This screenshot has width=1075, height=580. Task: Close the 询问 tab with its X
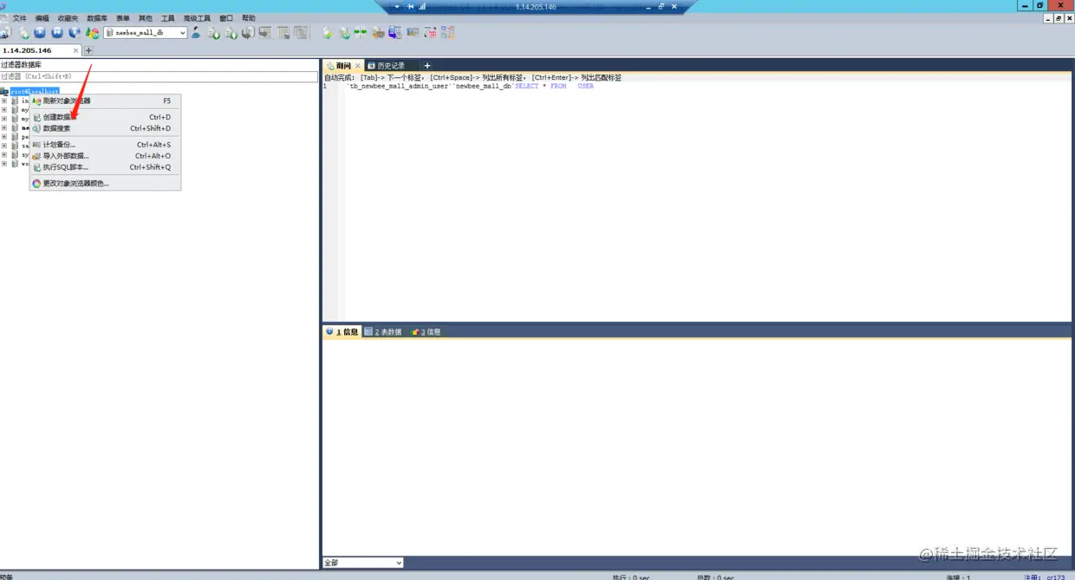(357, 66)
